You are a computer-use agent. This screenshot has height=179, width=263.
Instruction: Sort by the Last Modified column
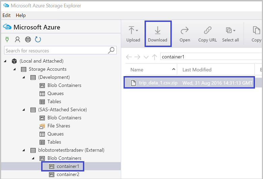point(197,70)
